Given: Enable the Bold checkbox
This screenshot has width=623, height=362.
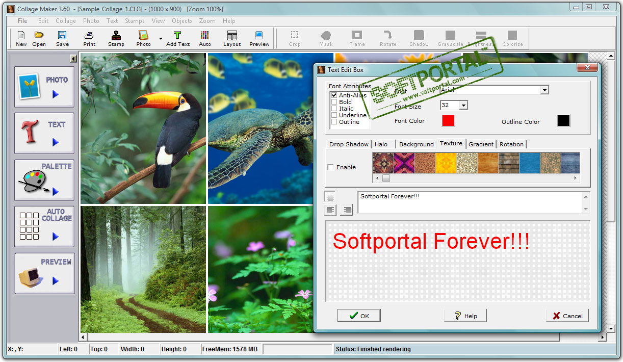Looking at the screenshot, I should 334,102.
